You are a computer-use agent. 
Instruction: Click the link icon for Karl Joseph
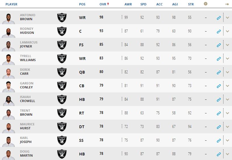[x=219, y=140]
